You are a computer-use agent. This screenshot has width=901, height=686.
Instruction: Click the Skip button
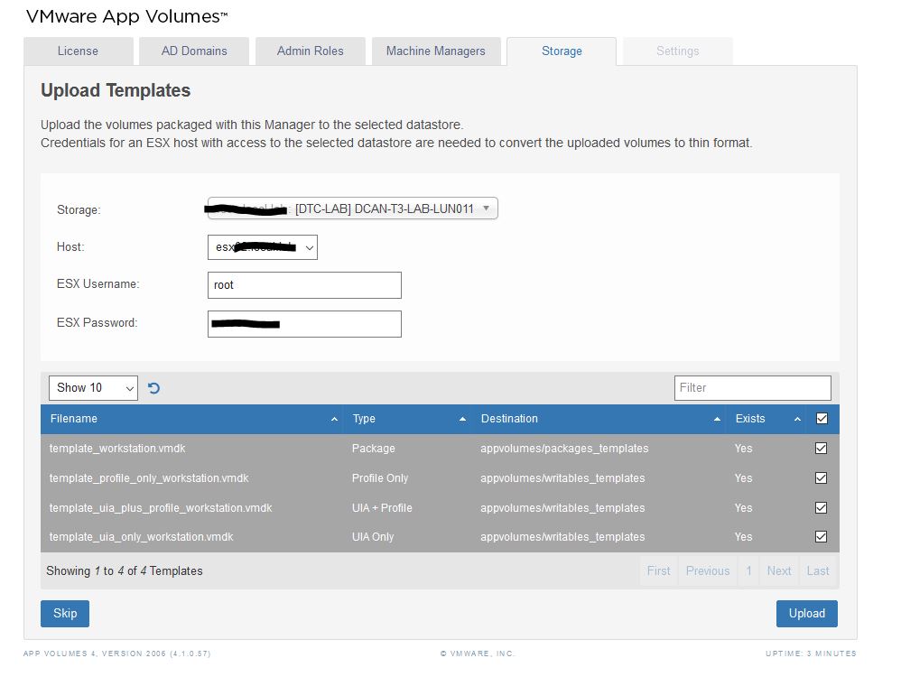65,614
